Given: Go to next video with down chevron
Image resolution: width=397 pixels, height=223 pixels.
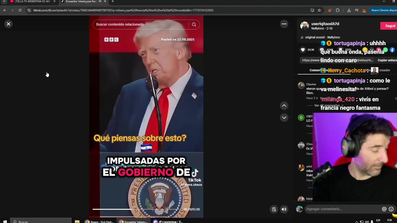Looking at the screenshot, I should 284,117.
